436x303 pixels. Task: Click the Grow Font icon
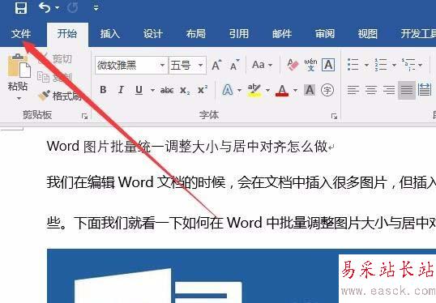click(217, 65)
